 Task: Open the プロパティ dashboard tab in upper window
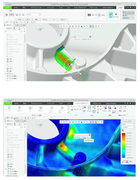63,20
